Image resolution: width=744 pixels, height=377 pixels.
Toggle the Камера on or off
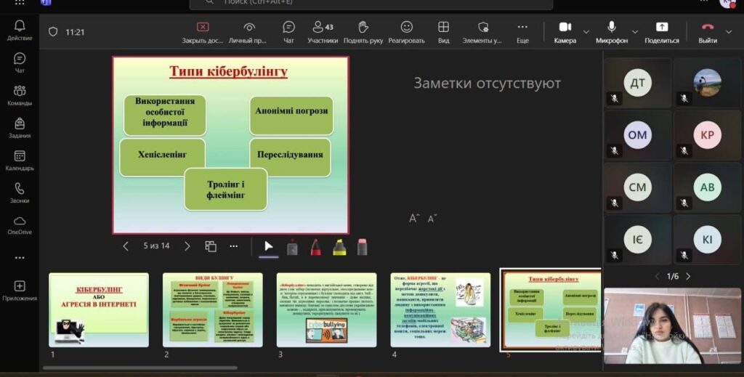coord(565,32)
